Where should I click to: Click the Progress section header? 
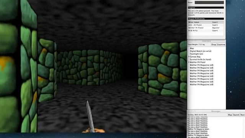206,8
